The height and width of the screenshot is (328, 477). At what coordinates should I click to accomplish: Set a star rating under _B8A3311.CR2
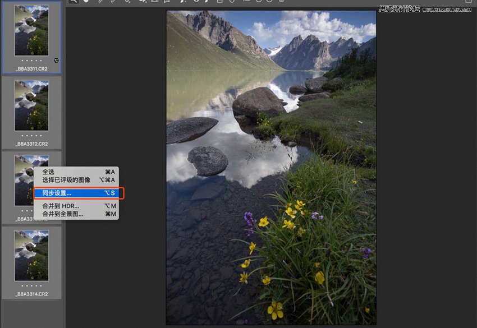click(x=31, y=61)
